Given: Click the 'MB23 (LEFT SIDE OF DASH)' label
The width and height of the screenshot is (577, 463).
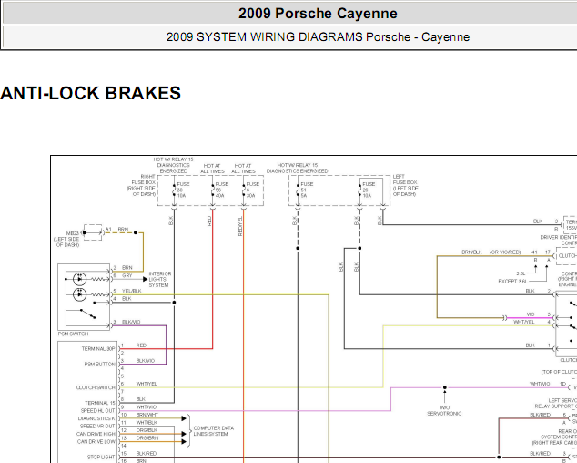Looking at the screenshot, I should pyautogui.click(x=66, y=239).
